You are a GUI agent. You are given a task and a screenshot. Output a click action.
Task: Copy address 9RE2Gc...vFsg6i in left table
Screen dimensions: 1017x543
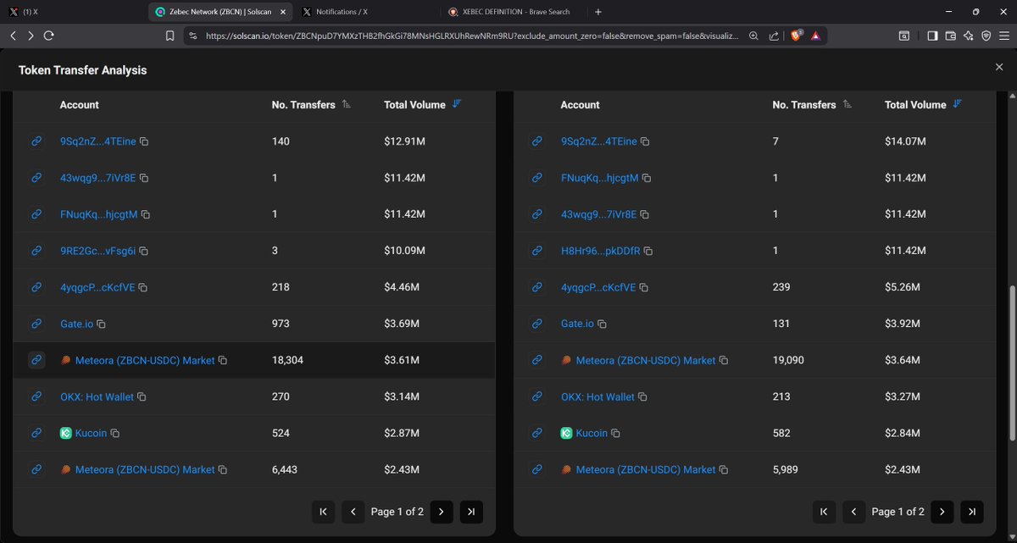click(144, 251)
